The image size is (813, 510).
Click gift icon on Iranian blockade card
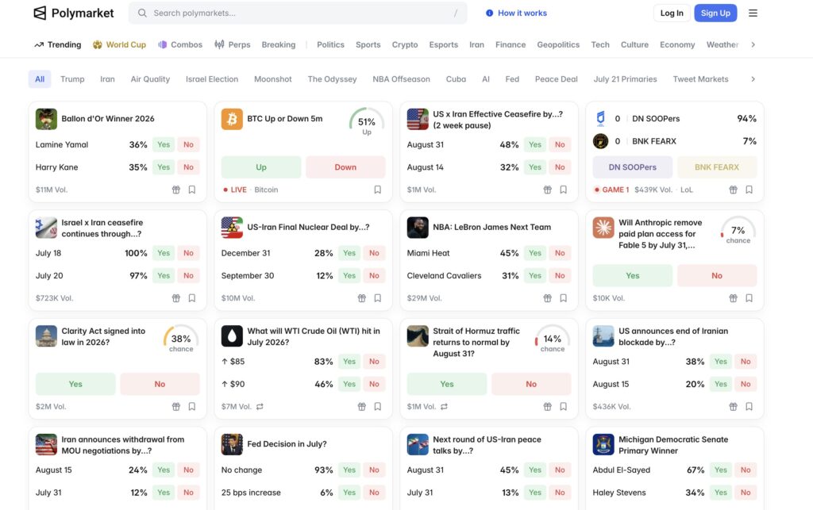click(x=733, y=406)
